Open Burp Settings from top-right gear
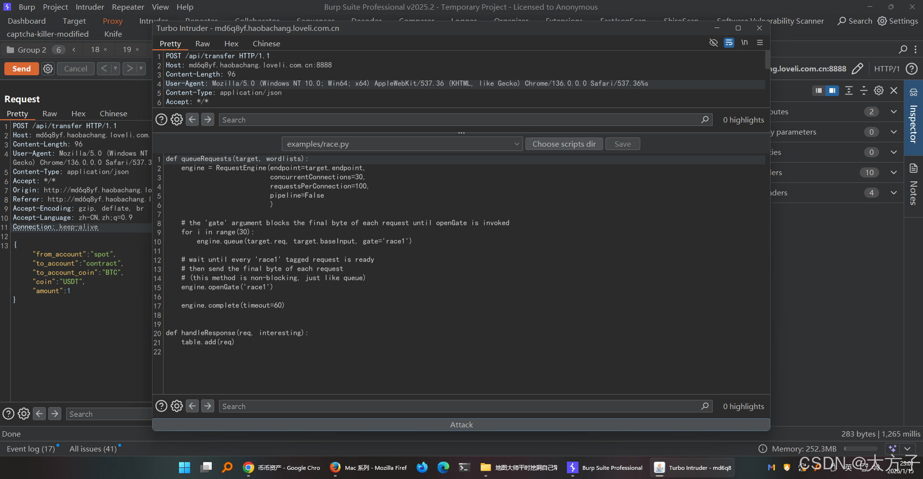The width and height of the screenshot is (923, 479). (x=897, y=21)
